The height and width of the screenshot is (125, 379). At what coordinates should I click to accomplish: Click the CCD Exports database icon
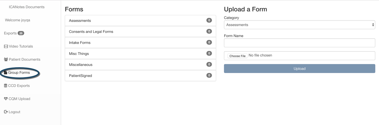pos(6,86)
